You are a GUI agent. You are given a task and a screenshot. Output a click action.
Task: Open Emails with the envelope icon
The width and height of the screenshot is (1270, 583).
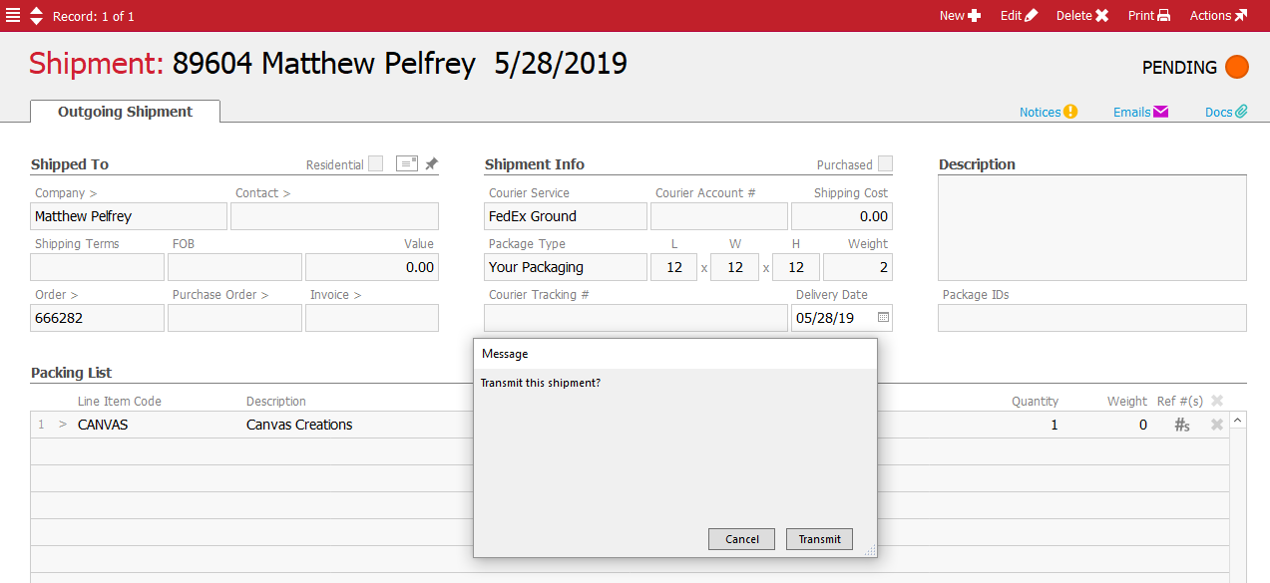pos(1140,113)
